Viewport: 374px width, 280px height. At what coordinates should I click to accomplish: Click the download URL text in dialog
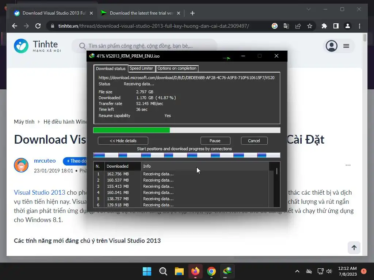tap(187, 78)
